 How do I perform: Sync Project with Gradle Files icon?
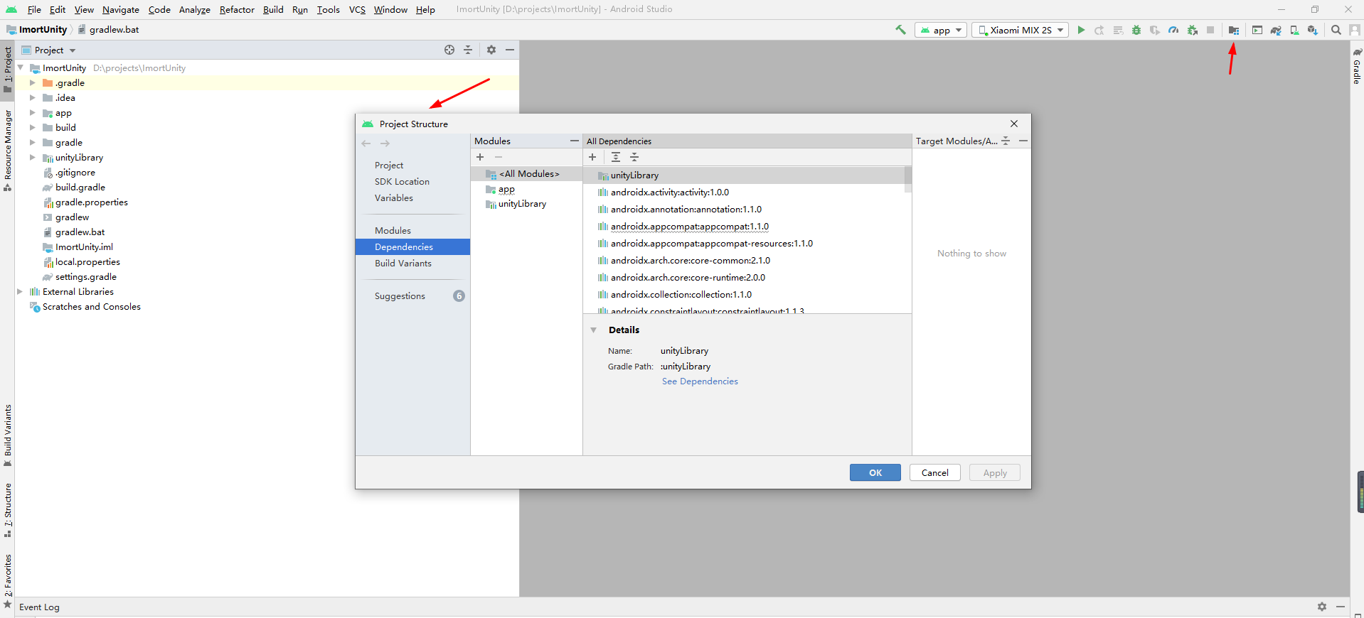click(1276, 30)
